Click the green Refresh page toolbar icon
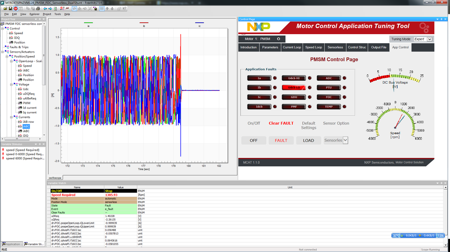Image resolution: width=450 pixels, height=252 pixels. pos(55,9)
